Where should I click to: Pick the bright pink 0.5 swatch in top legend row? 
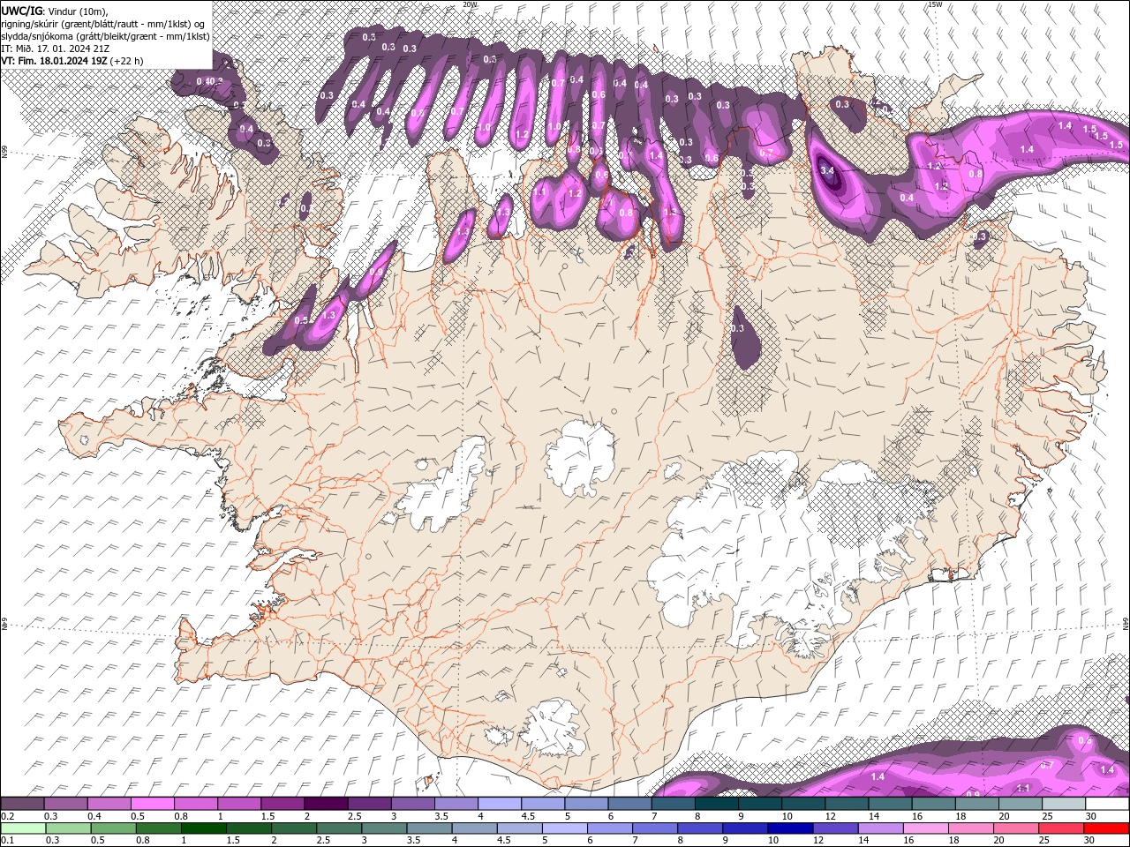pyautogui.click(x=152, y=804)
